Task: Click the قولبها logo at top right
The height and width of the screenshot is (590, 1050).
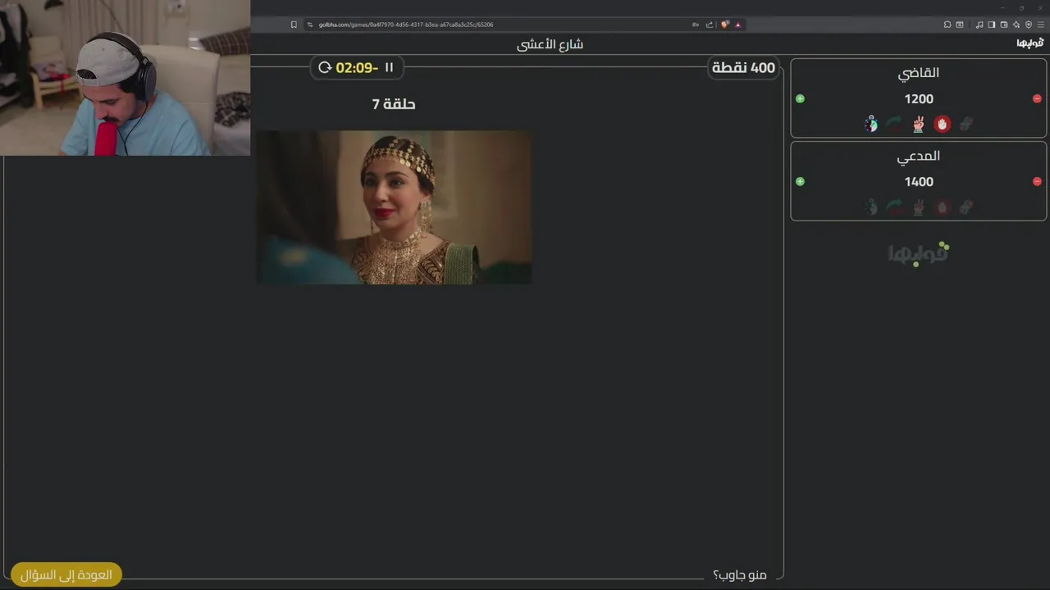Action: coord(1030,43)
